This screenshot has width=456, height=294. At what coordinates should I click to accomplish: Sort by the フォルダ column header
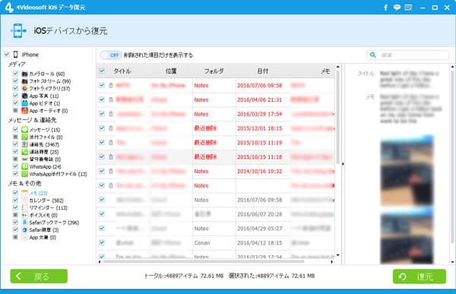(x=214, y=71)
